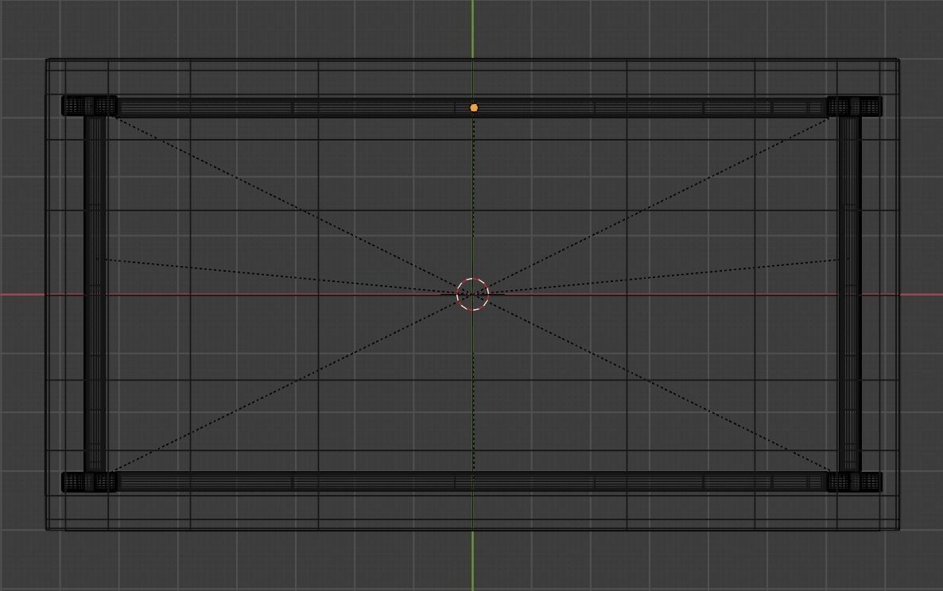Select the bottom-left corner block mesh
Screen dimensions: 943x591
point(90,481)
